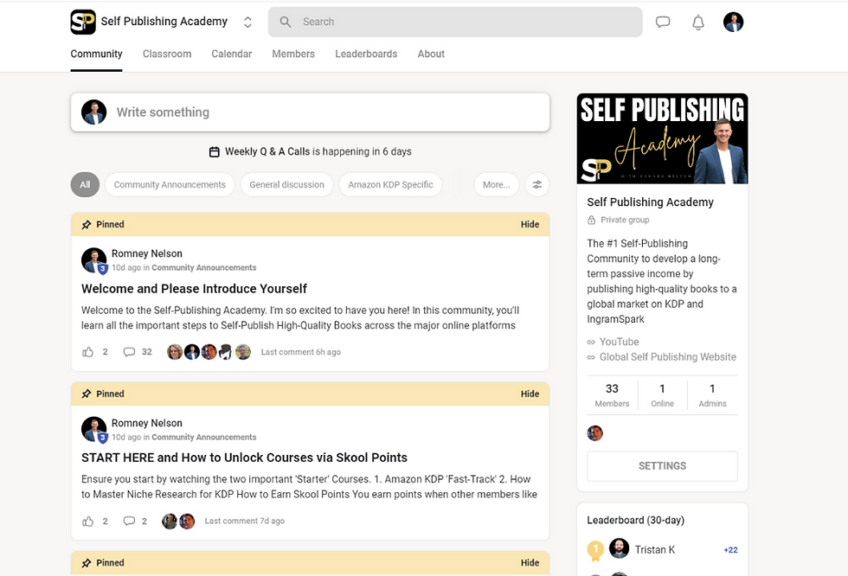Open Global Self Publishing Website link
The height and width of the screenshot is (576, 848).
coord(668,357)
